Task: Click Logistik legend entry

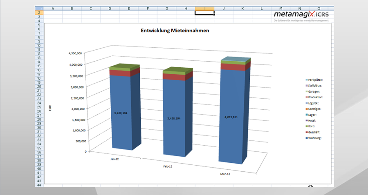Action: [x=312, y=103]
